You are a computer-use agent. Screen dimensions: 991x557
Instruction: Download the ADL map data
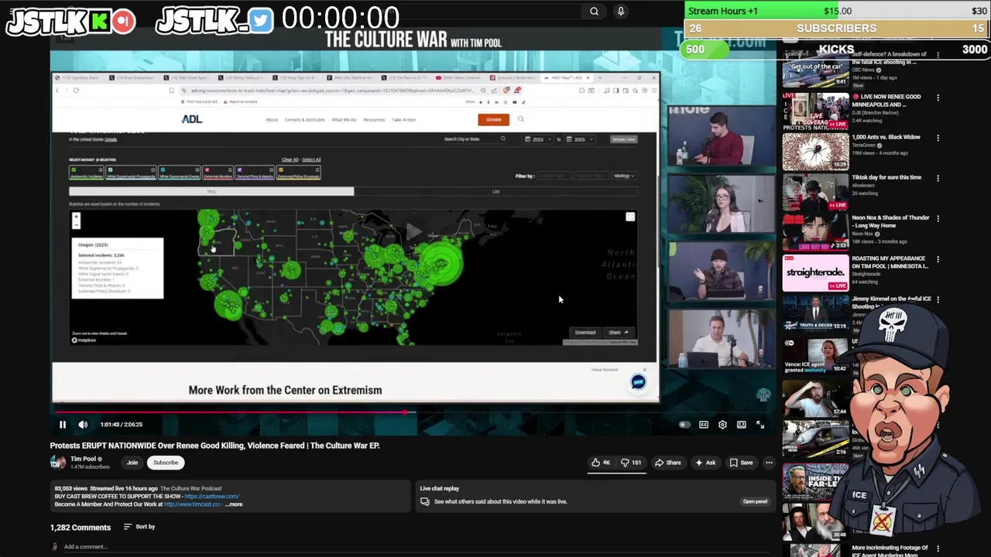pos(585,333)
